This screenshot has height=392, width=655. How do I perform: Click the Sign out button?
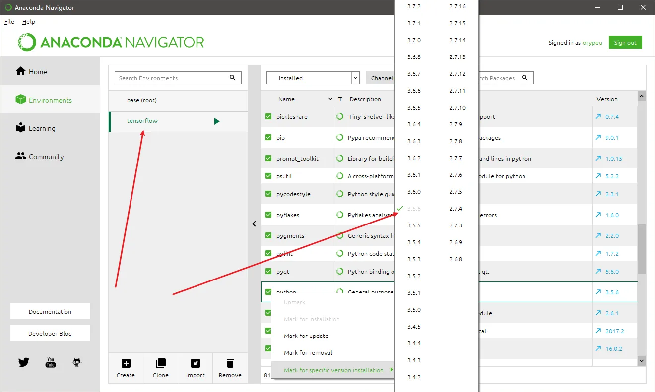click(625, 42)
